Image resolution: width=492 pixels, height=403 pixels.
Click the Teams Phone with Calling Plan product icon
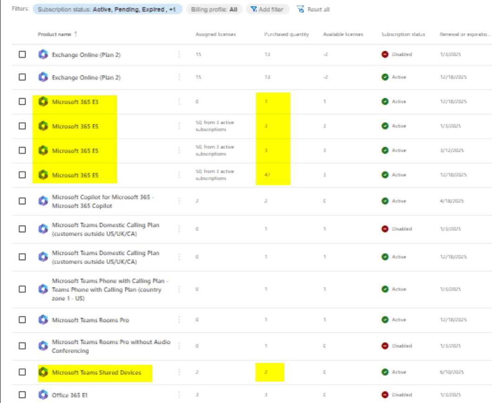pyautogui.click(x=43, y=289)
